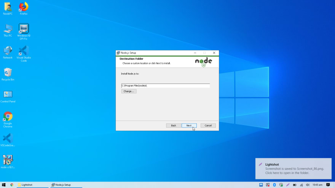Select the Recycle Bin icon
Viewport: 335px width, 188px height.
[8, 74]
